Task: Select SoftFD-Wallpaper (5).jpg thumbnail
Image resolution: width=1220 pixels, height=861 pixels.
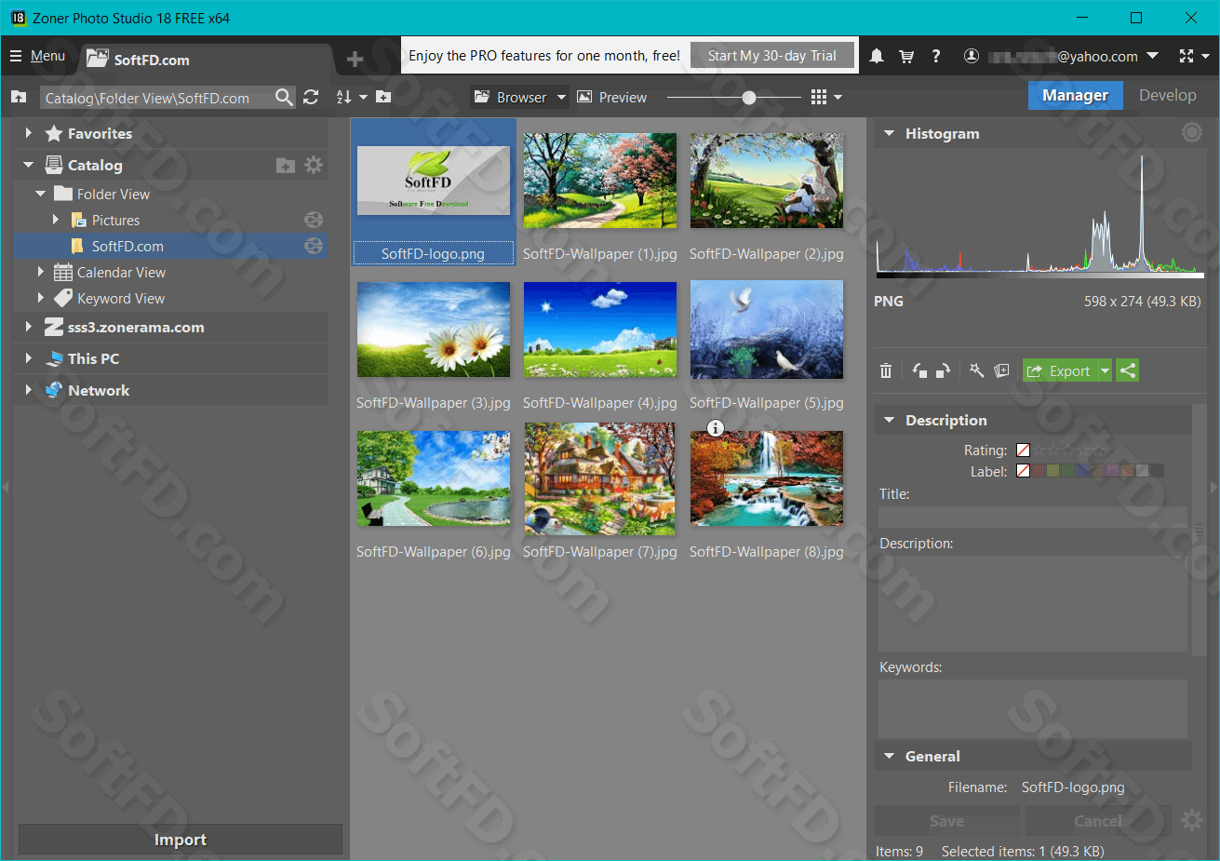Action: coord(767,330)
